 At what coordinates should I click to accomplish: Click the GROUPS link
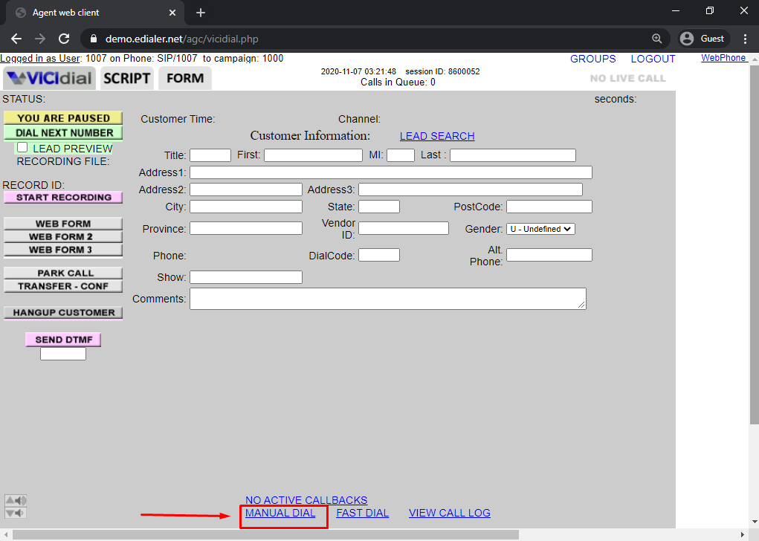(x=593, y=59)
